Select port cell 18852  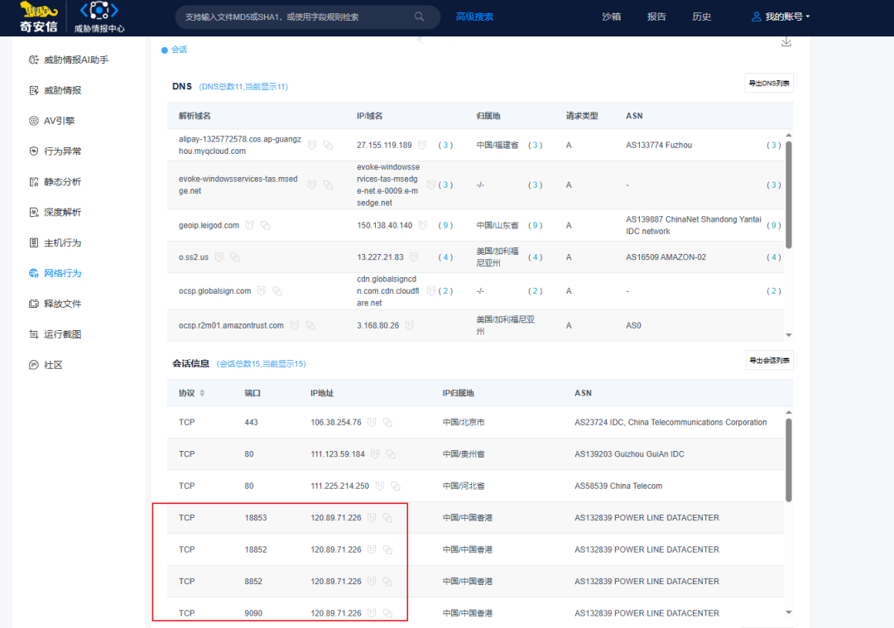(x=256, y=550)
